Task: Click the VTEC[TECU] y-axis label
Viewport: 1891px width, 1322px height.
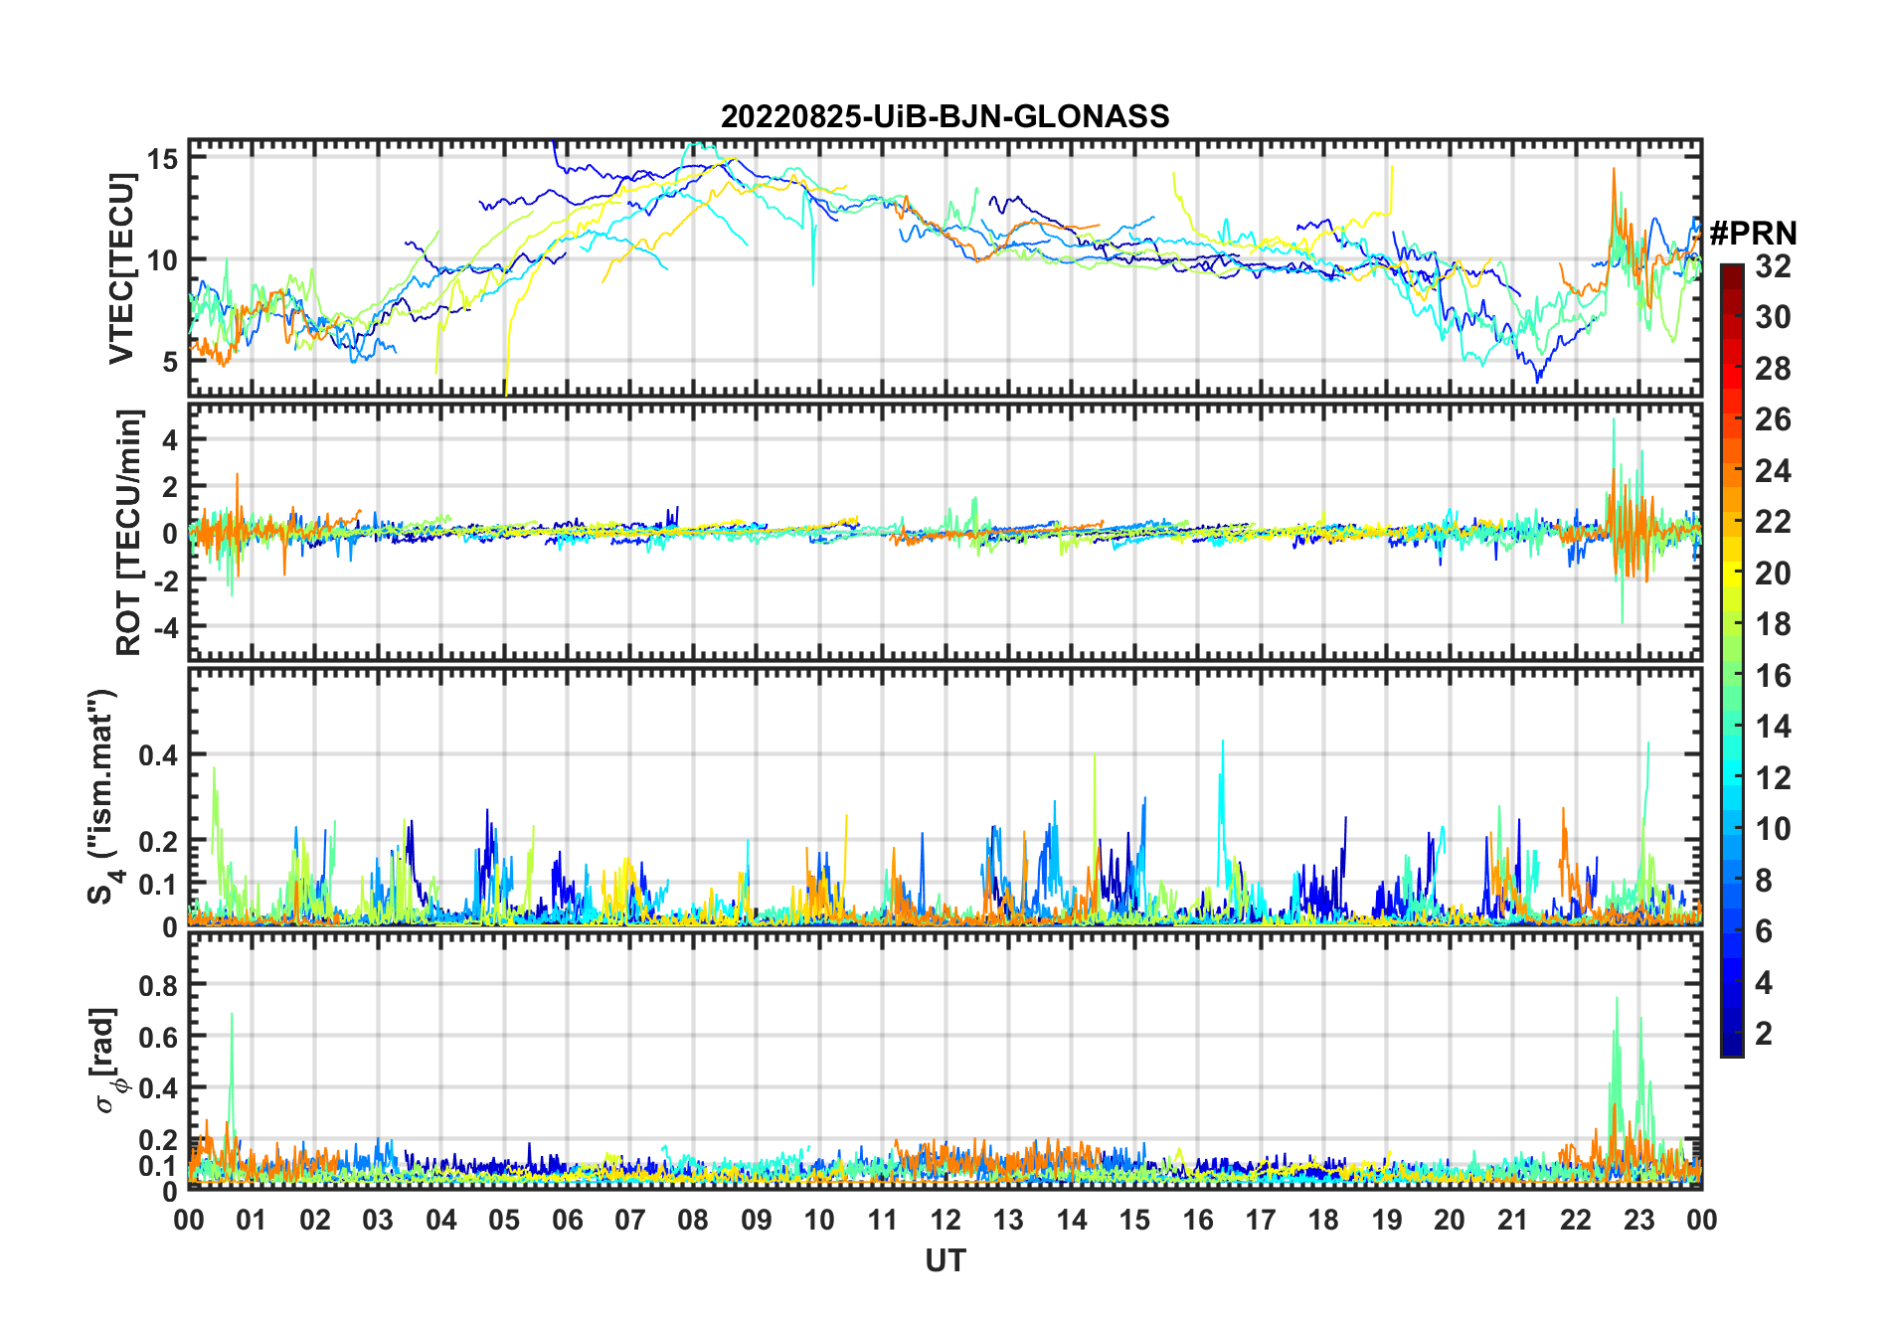Action: tap(122, 268)
